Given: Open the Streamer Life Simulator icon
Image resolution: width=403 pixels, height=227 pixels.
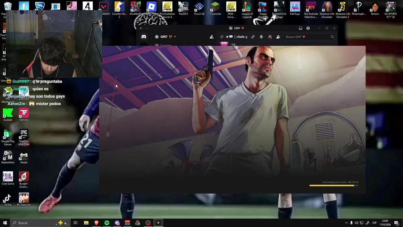Looking at the screenshot, I should pyautogui.click(x=327, y=9).
